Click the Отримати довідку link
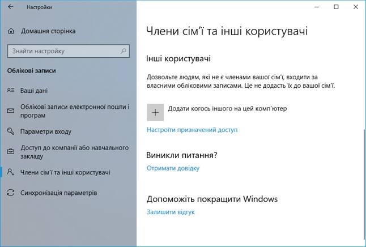Image resolution: width=366 pixels, height=247 pixels. 173,168
